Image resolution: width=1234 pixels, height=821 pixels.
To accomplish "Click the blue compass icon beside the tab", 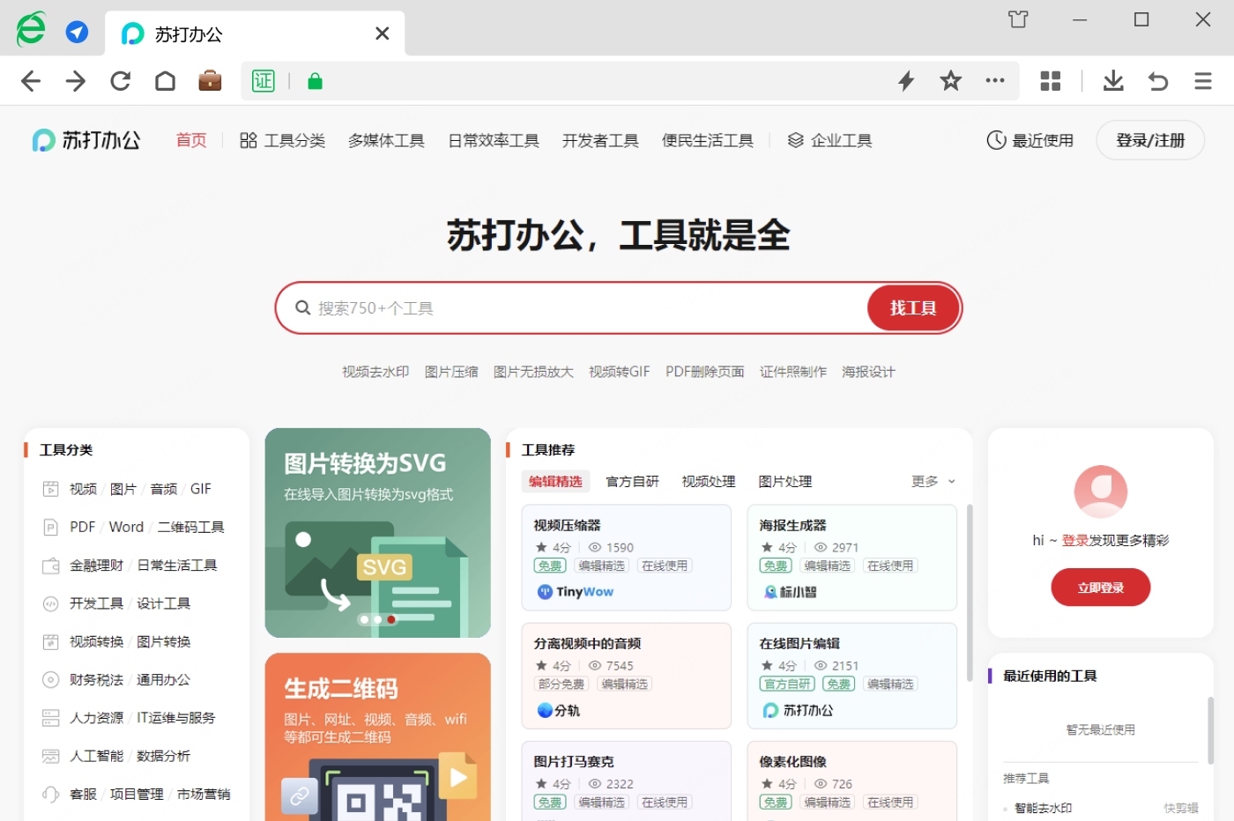I will [x=78, y=33].
